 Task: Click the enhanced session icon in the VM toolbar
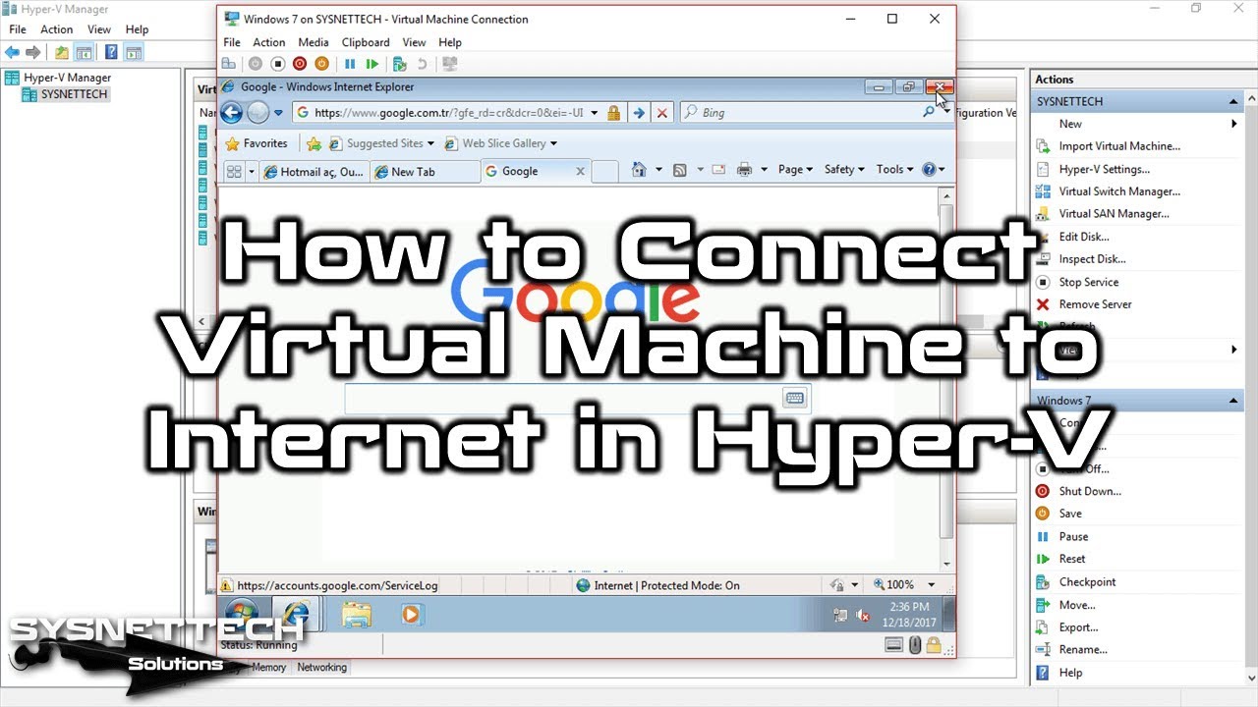pyautogui.click(x=450, y=64)
